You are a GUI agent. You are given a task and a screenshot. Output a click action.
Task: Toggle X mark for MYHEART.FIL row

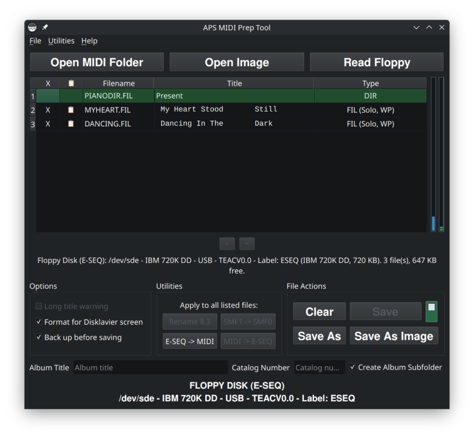(48, 110)
